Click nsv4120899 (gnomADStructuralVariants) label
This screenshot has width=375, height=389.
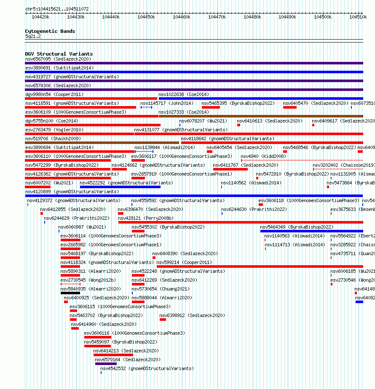(x=72, y=192)
